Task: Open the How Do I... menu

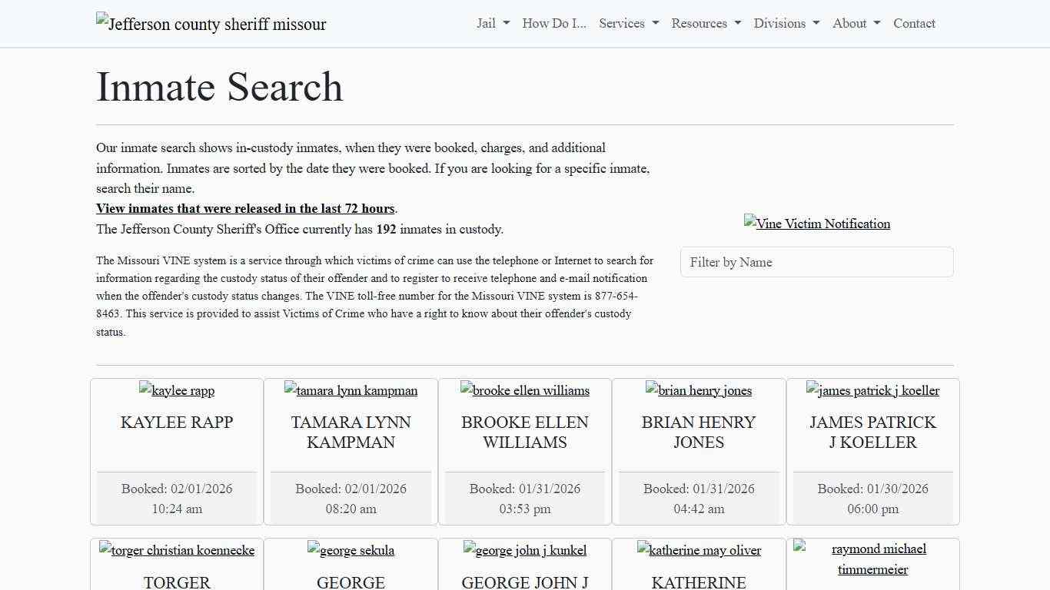Action: 553,23
